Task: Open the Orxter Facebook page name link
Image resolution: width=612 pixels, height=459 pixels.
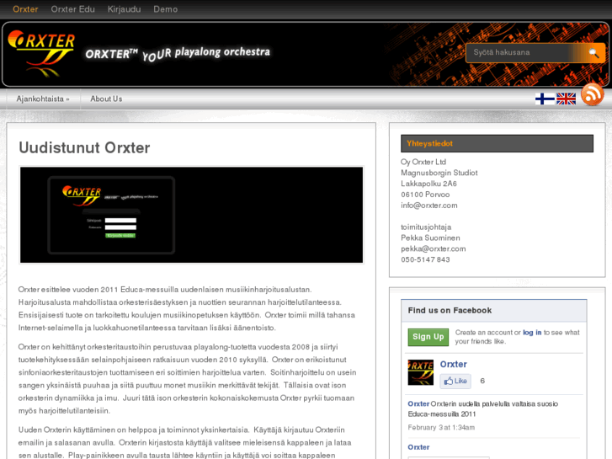Action: coord(453,365)
